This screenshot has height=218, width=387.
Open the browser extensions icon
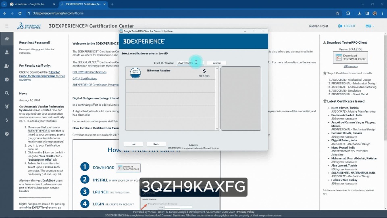pyautogui.click(x=348, y=13)
